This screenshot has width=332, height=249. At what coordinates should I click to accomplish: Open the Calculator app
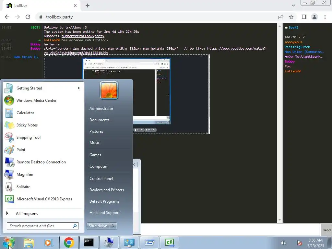point(43,113)
